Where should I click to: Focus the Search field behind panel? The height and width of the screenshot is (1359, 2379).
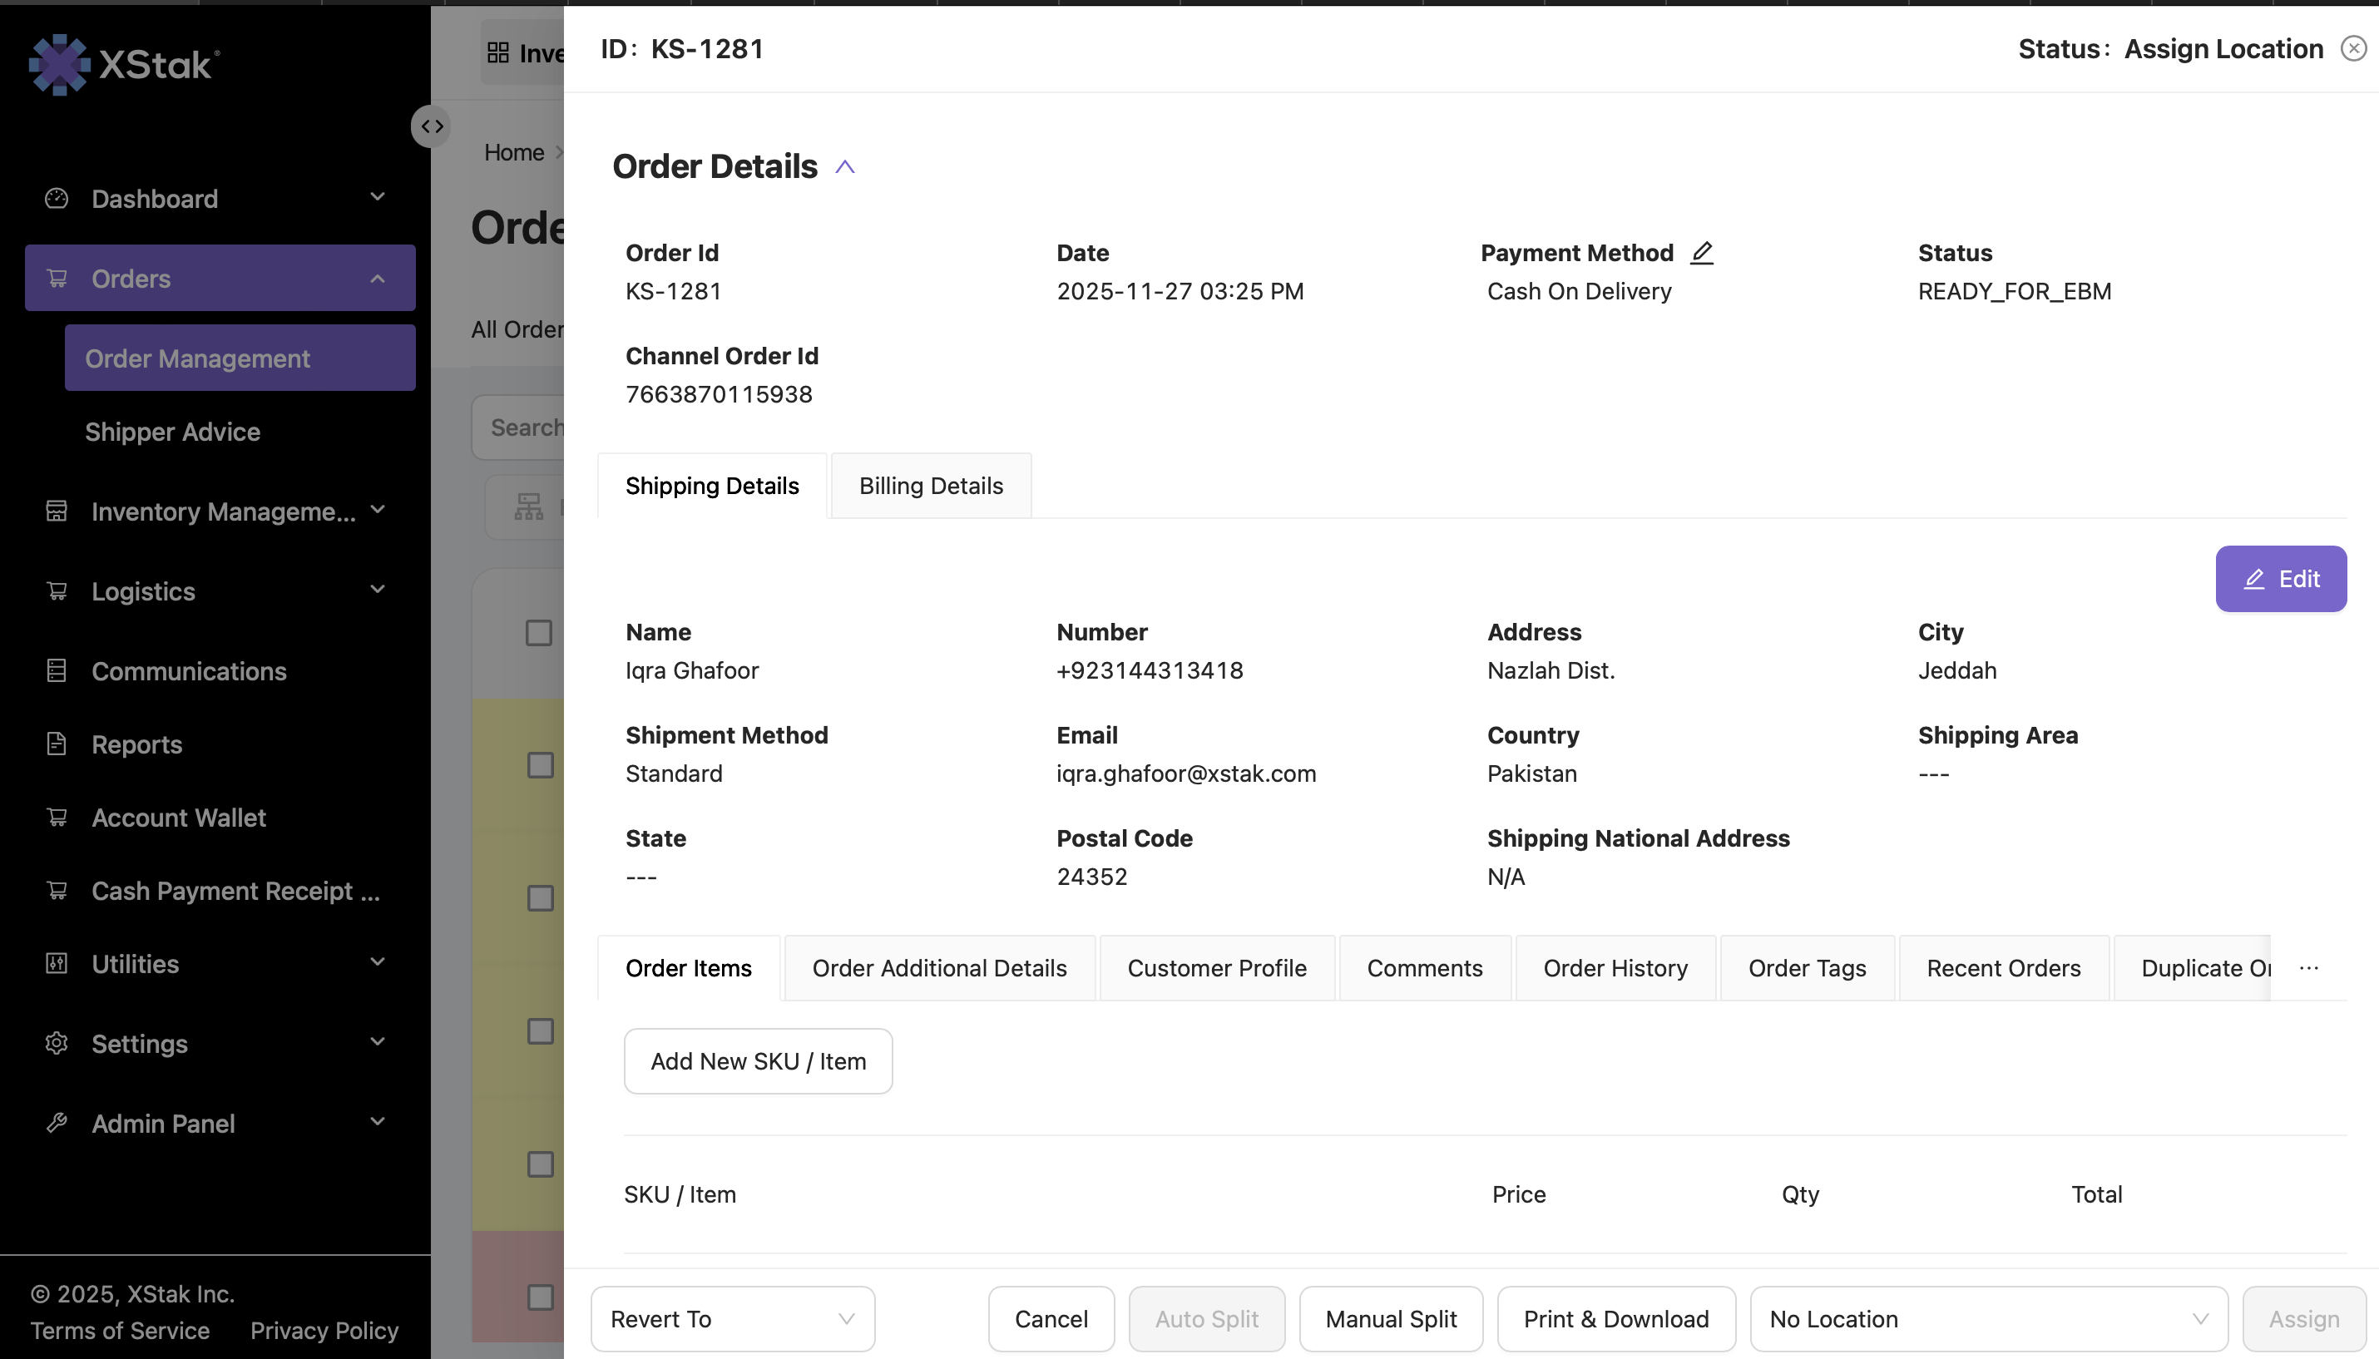point(518,427)
